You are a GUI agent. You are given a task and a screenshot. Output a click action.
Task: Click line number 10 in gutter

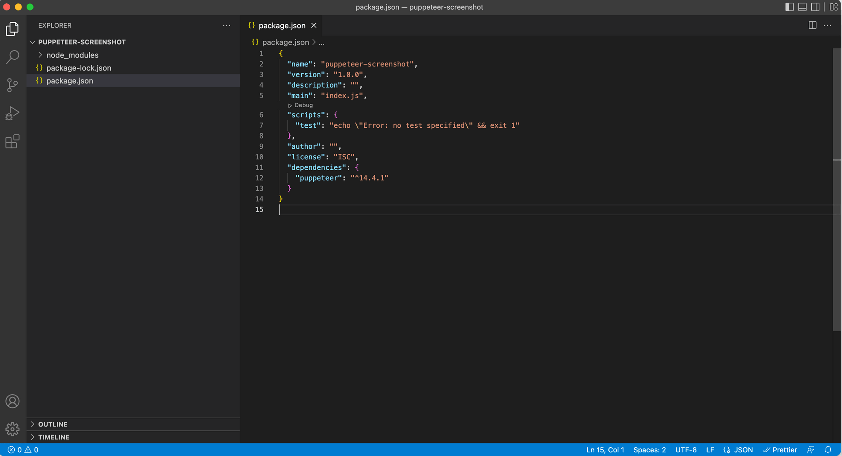[259, 157]
